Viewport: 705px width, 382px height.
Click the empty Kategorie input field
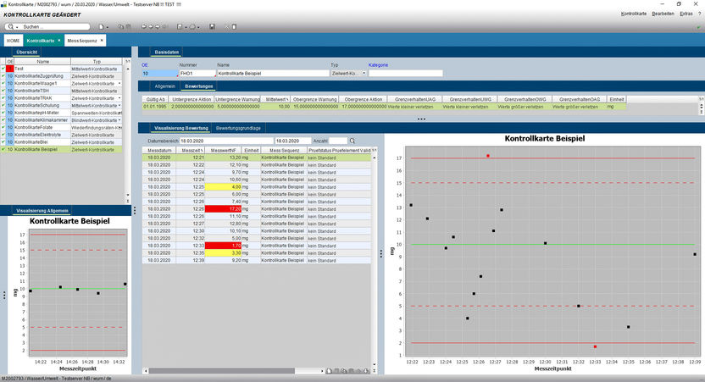click(x=406, y=73)
